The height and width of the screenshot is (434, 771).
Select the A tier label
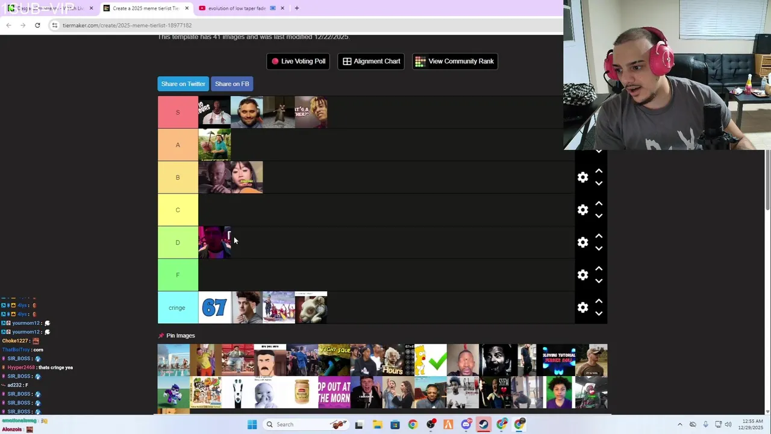[x=178, y=145]
